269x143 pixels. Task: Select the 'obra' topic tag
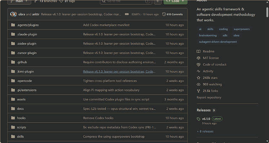click(x=236, y=36)
